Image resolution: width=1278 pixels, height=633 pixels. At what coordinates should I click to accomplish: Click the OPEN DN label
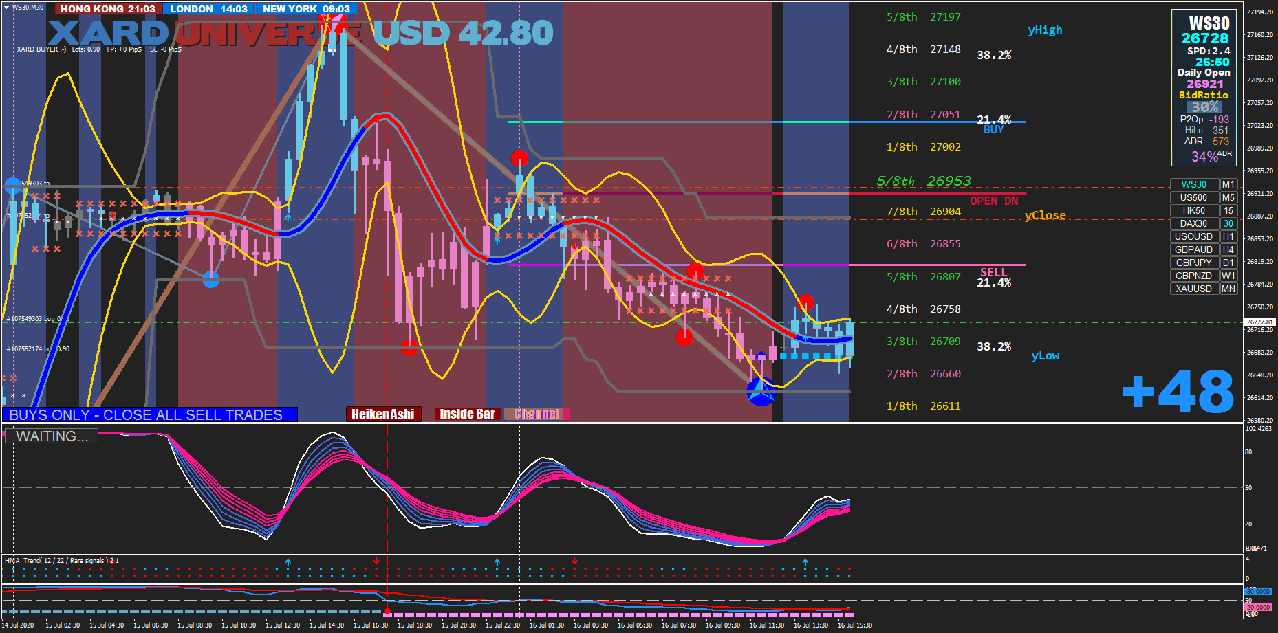(x=994, y=201)
